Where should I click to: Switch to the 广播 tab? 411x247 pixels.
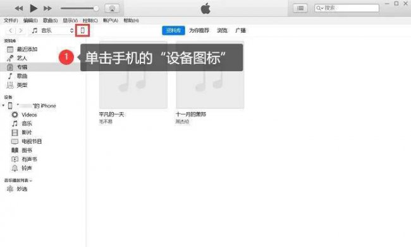240,30
